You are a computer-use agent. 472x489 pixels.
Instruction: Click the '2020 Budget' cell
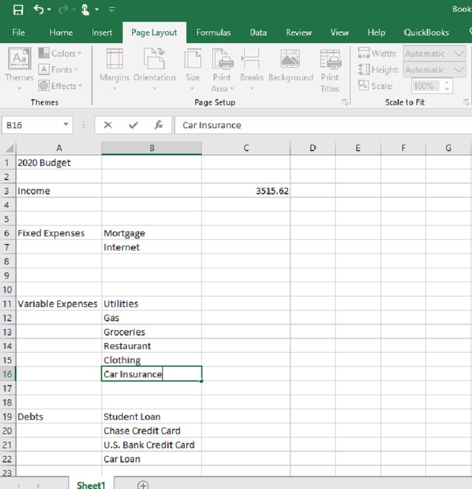click(59, 162)
